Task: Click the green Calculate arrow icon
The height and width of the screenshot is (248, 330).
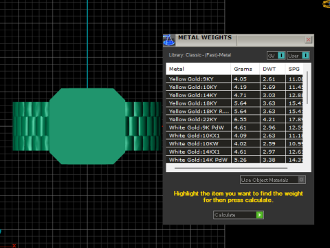Action: pos(259,215)
